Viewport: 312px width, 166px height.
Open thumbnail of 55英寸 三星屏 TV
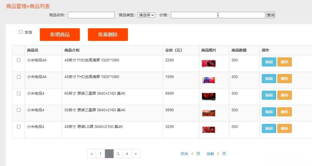click(209, 113)
